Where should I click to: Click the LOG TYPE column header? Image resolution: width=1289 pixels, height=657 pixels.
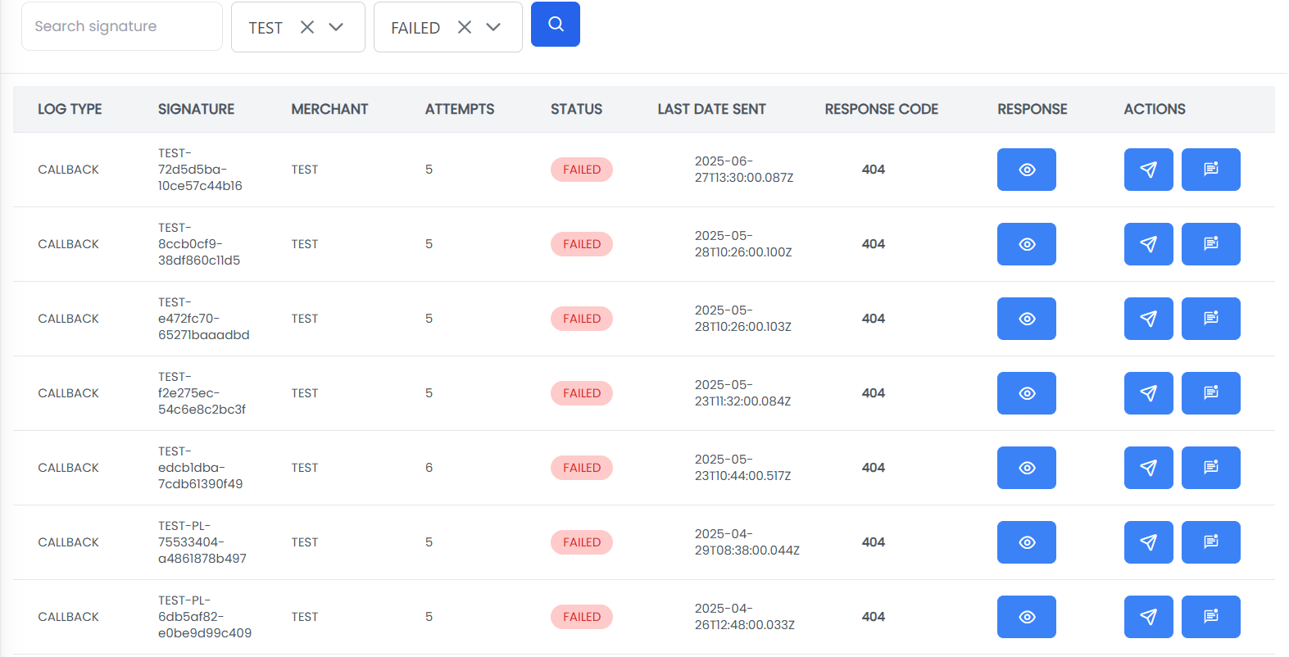(70, 109)
